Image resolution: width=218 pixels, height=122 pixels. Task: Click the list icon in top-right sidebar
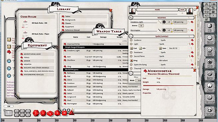[207, 8]
